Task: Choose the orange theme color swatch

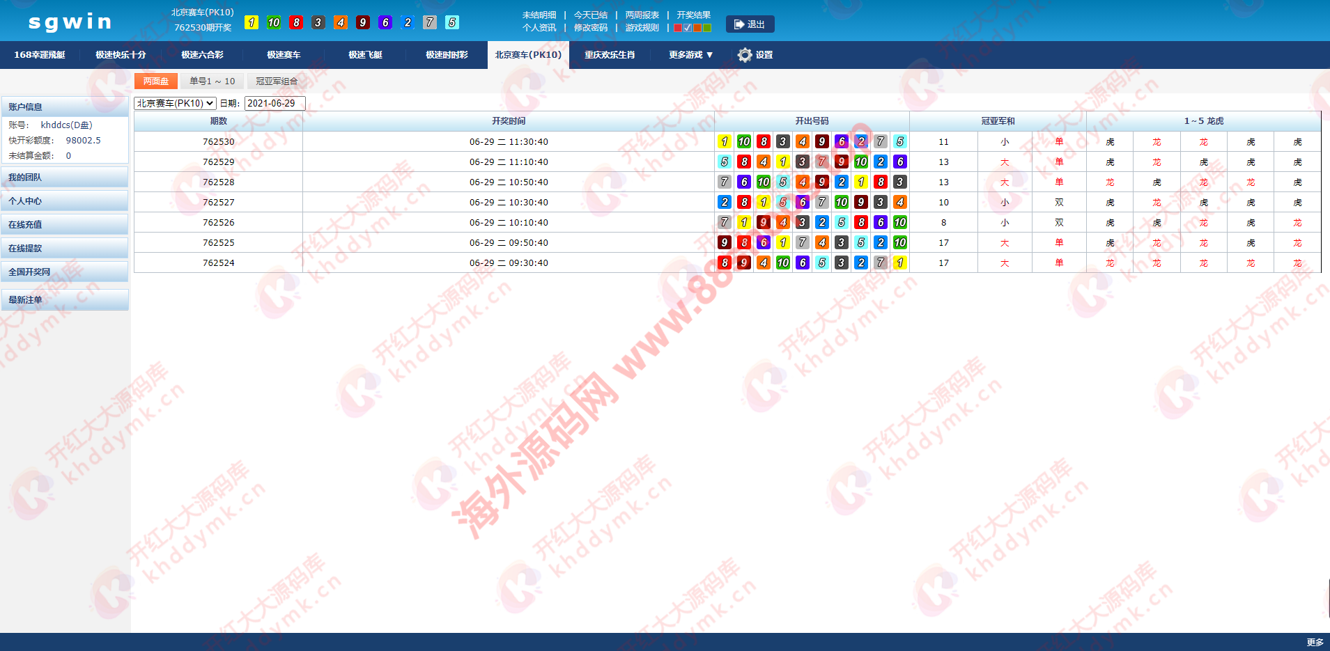Action: click(x=697, y=28)
